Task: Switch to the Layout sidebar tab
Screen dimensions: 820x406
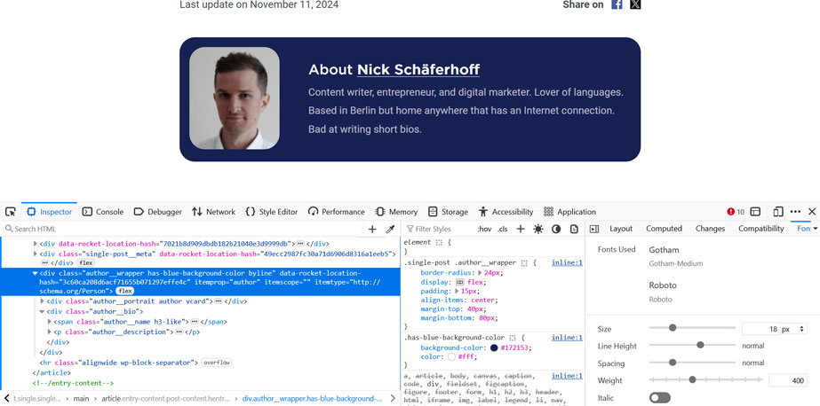Action: (x=621, y=229)
